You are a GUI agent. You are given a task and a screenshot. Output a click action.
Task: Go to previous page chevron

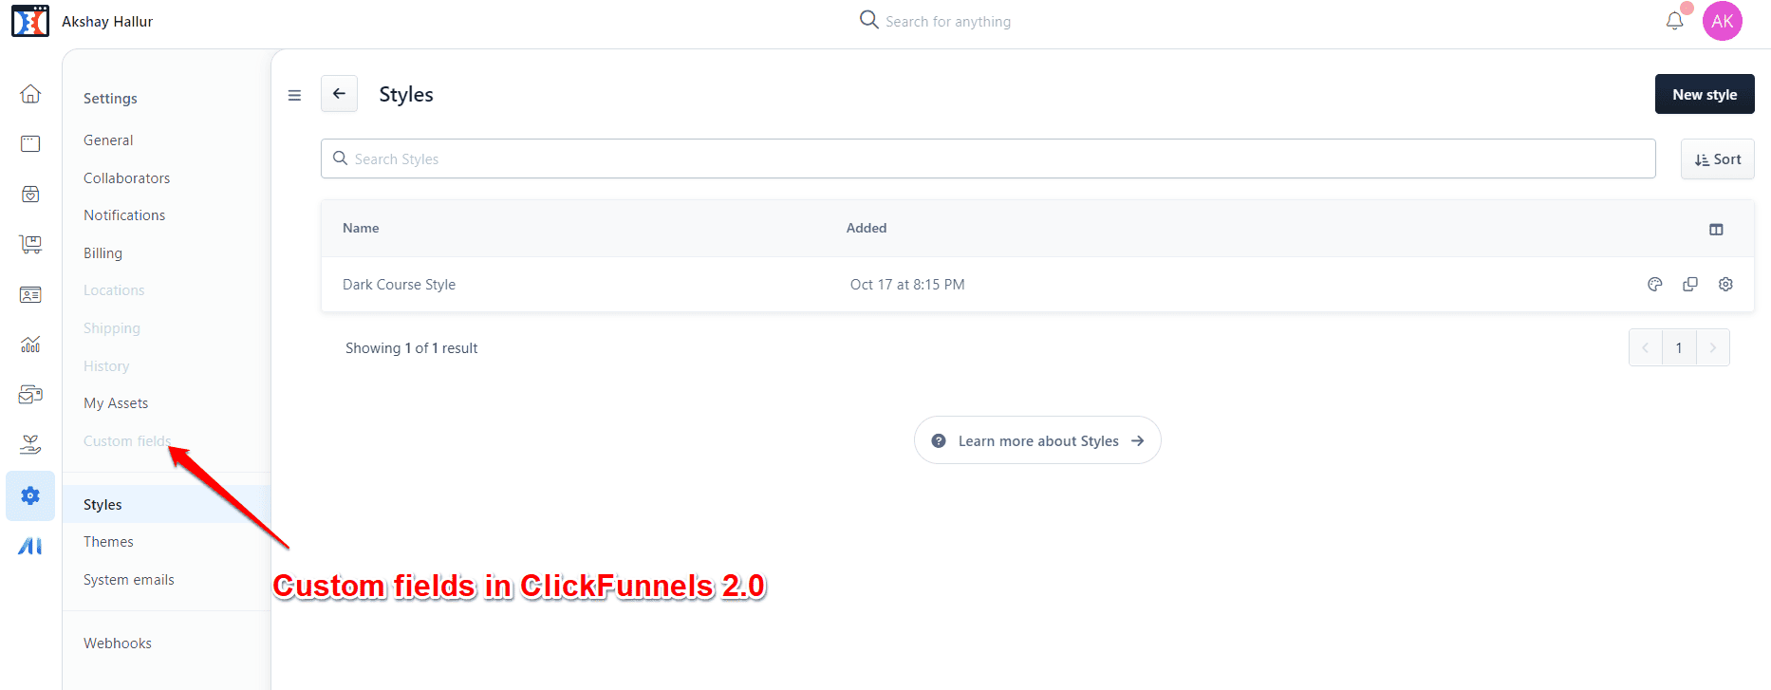click(x=1646, y=347)
